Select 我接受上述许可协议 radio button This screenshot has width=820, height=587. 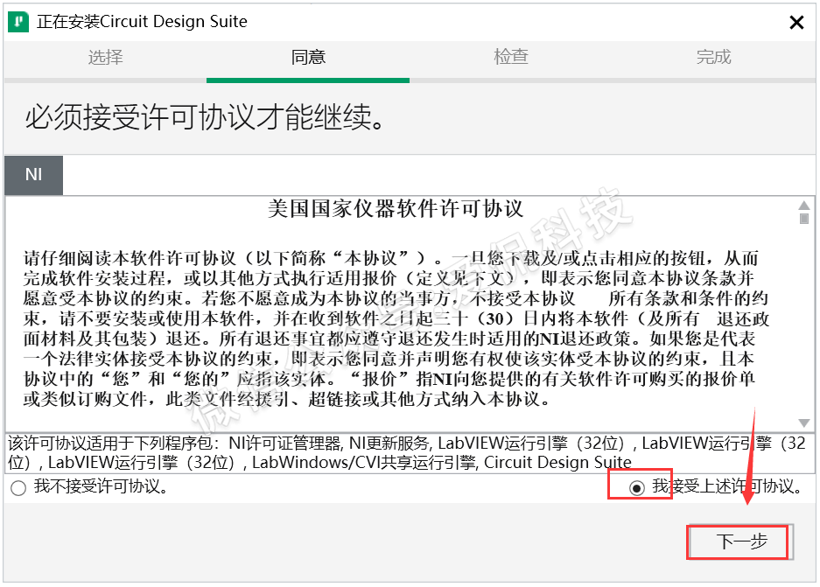(x=637, y=487)
